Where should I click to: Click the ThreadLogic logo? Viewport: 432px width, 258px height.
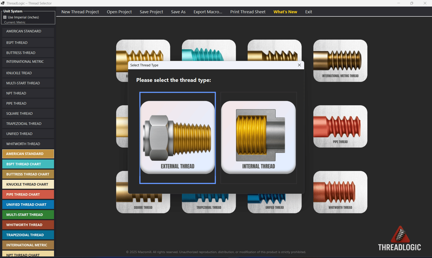coord(399,238)
